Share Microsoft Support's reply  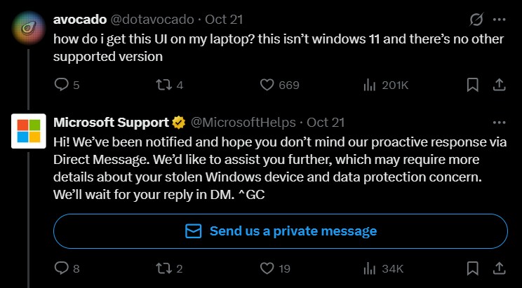click(499, 268)
